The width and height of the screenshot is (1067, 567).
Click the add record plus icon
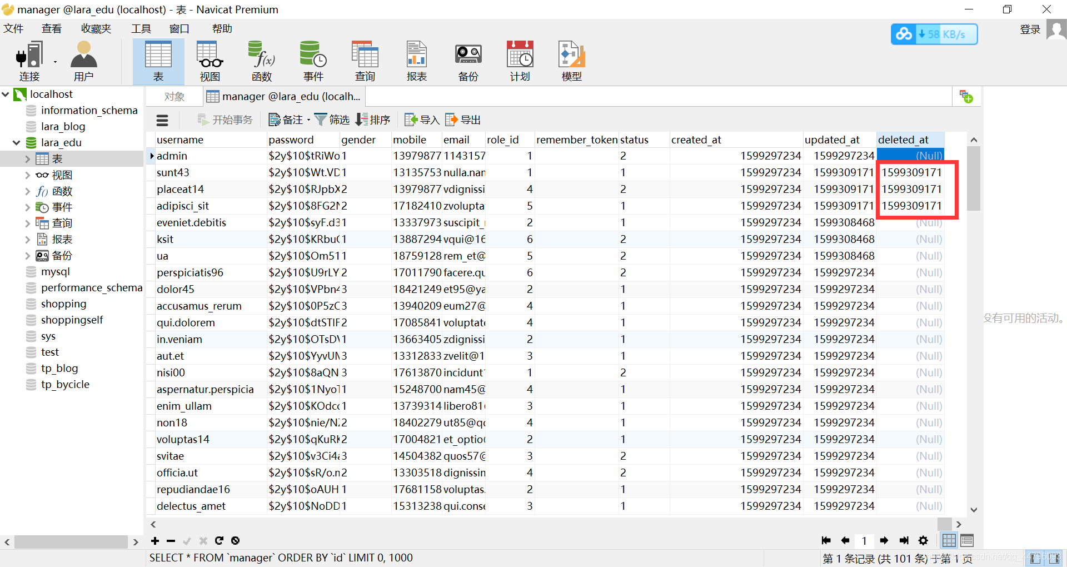pyautogui.click(x=155, y=541)
